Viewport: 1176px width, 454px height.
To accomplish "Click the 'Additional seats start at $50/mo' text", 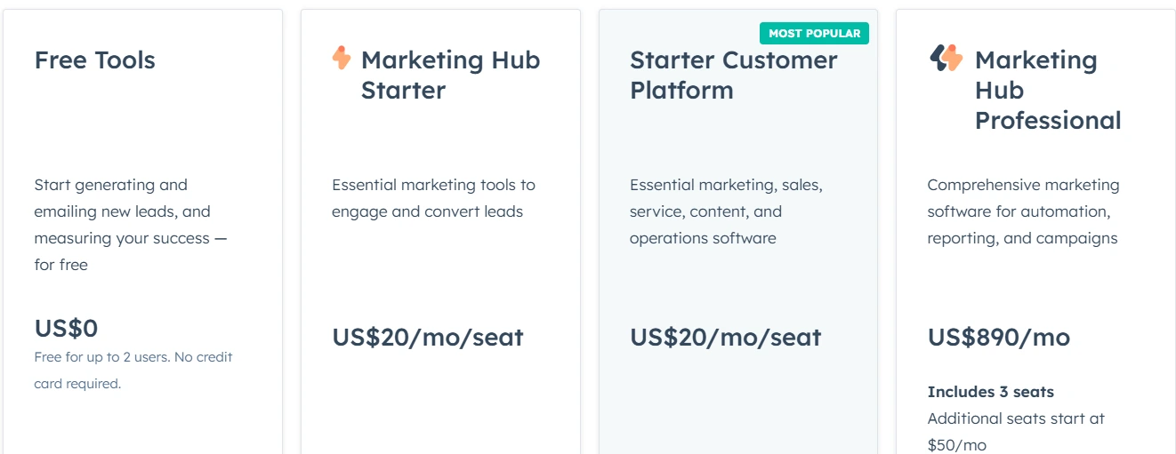I will (x=1017, y=432).
